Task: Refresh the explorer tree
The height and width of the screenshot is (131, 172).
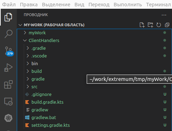Action: click(159, 25)
